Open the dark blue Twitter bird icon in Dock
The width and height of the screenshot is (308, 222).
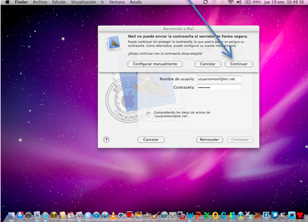click(x=274, y=215)
